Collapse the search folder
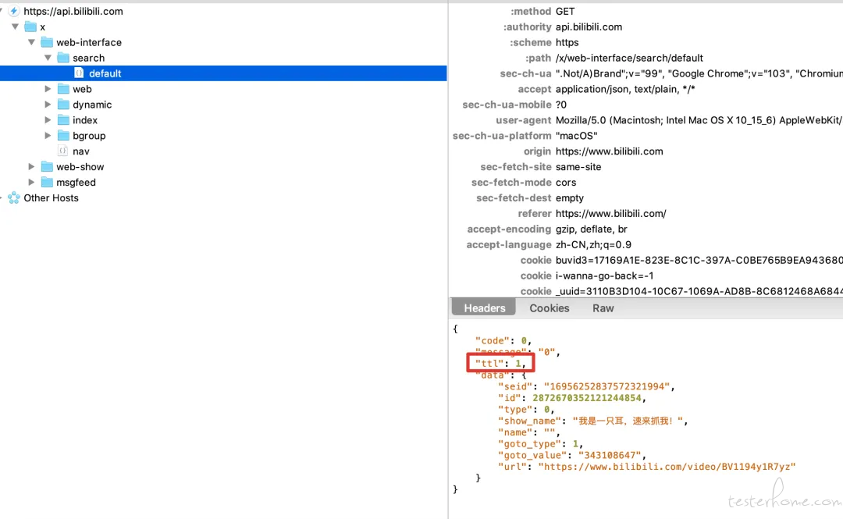Screen dimensions: 843x519 tap(48, 58)
